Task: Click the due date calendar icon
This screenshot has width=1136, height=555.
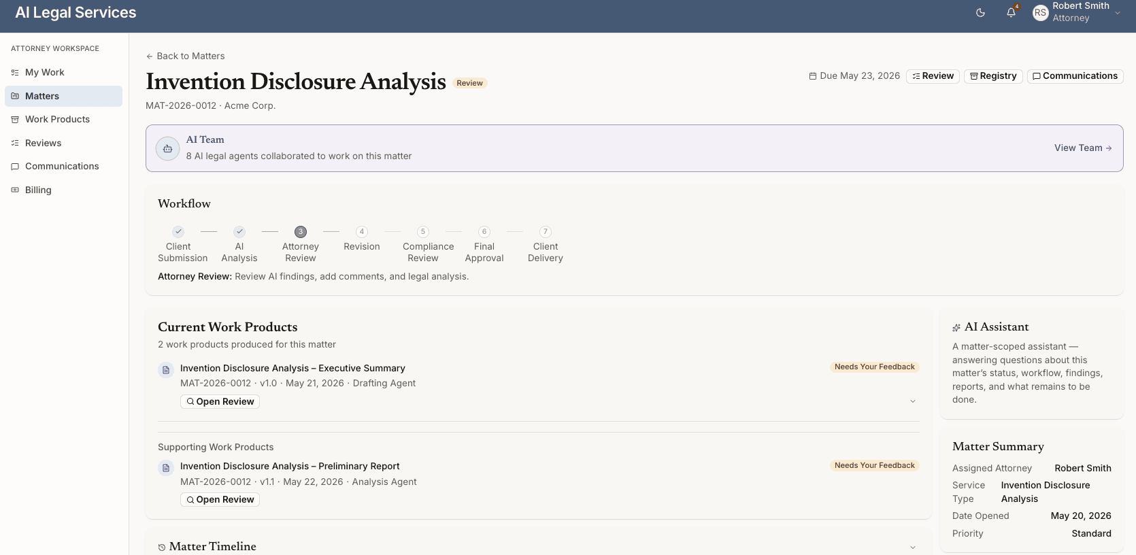Action: (x=812, y=76)
